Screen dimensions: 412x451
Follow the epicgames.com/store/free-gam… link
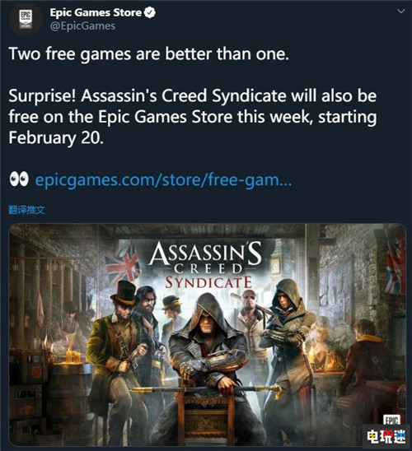163,180
